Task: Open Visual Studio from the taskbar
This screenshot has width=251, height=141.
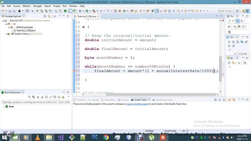Action: (x=60, y=137)
